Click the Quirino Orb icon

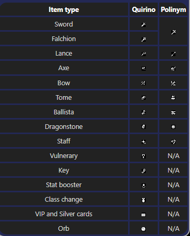coord(144,229)
